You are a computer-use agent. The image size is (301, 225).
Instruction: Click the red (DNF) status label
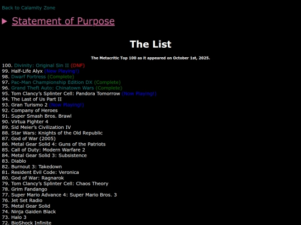click(x=77, y=66)
